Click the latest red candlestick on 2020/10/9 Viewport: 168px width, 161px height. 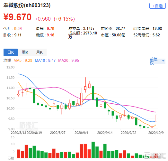(x=156, y=118)
